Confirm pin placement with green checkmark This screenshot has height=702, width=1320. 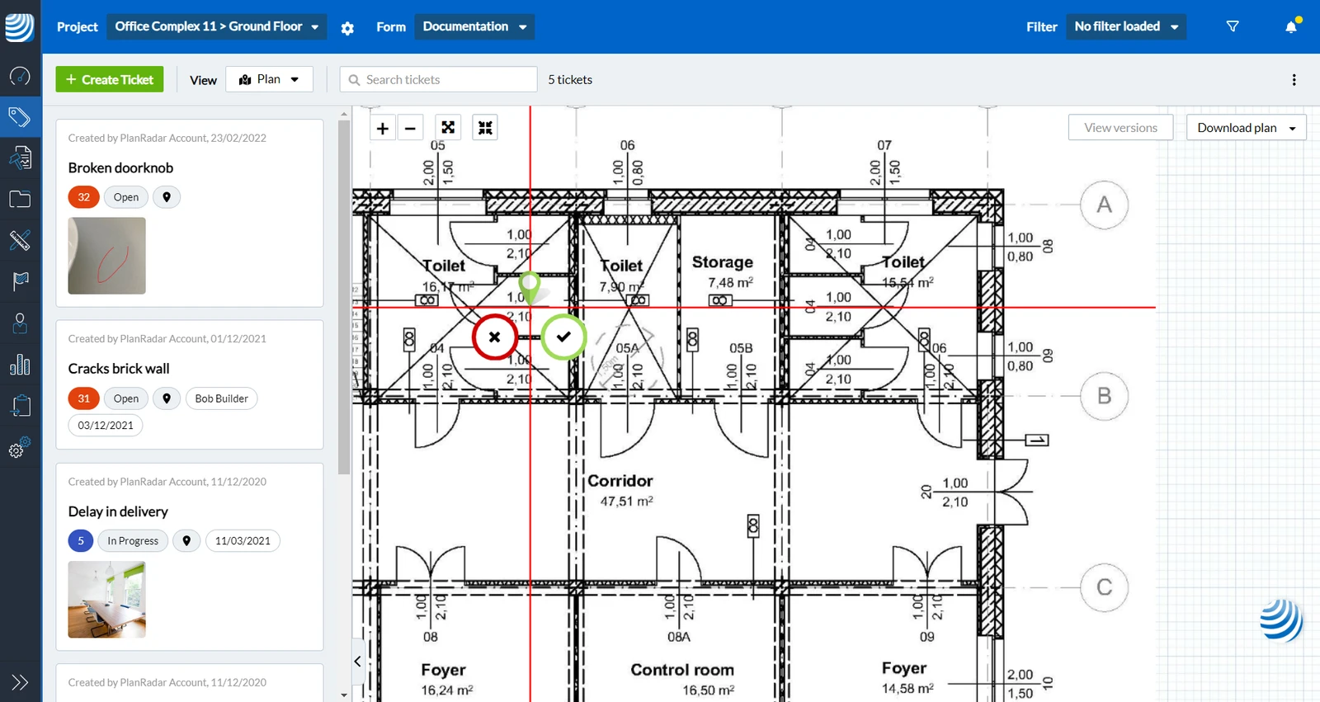click(563, 337)
